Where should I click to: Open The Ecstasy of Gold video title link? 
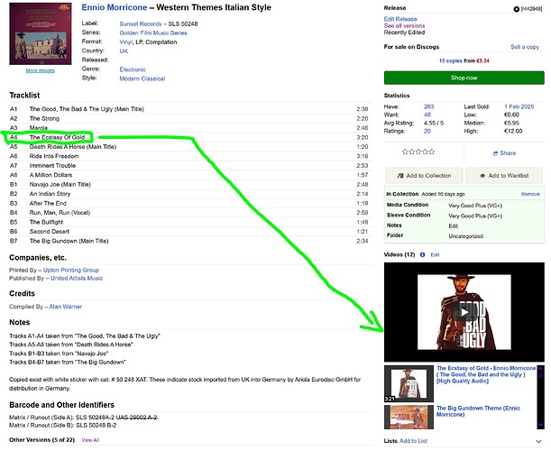(486, 374)
